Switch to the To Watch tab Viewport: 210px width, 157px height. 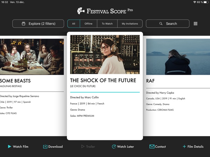(107, 24)
